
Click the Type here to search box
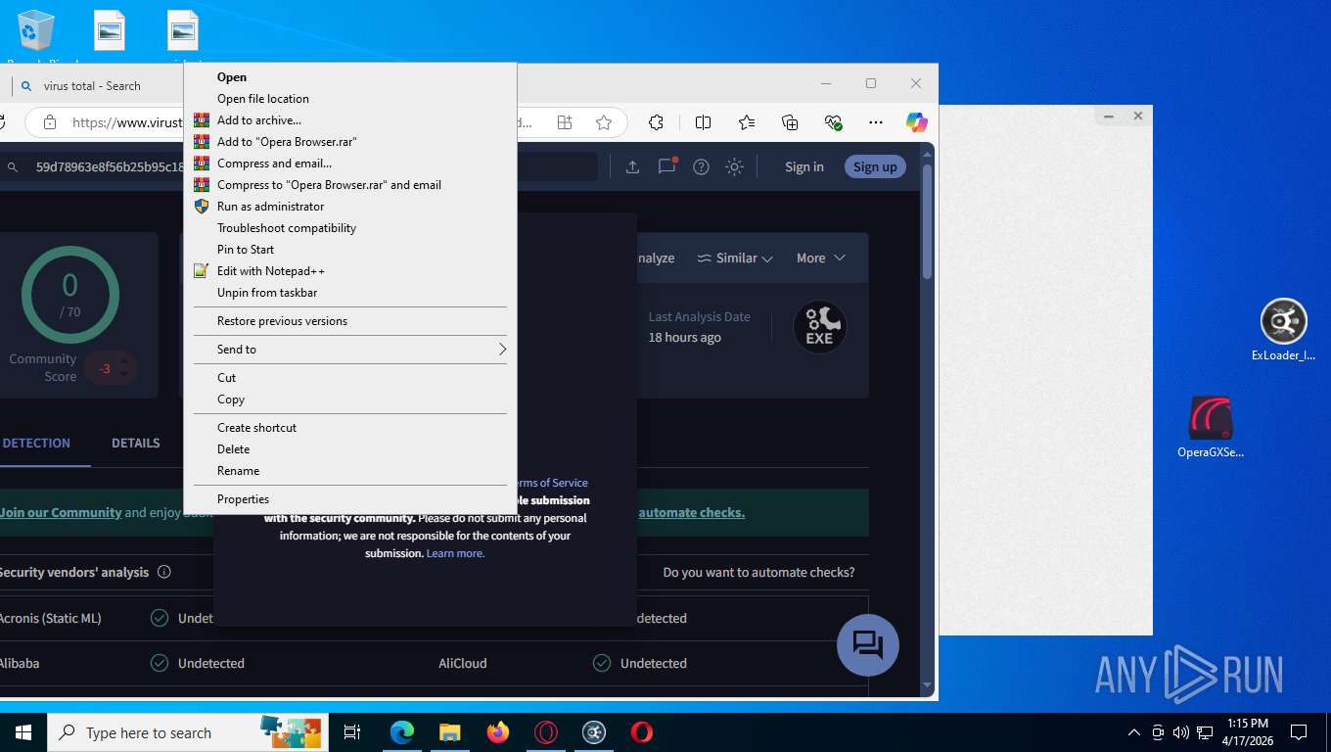[x=186, y=732]
